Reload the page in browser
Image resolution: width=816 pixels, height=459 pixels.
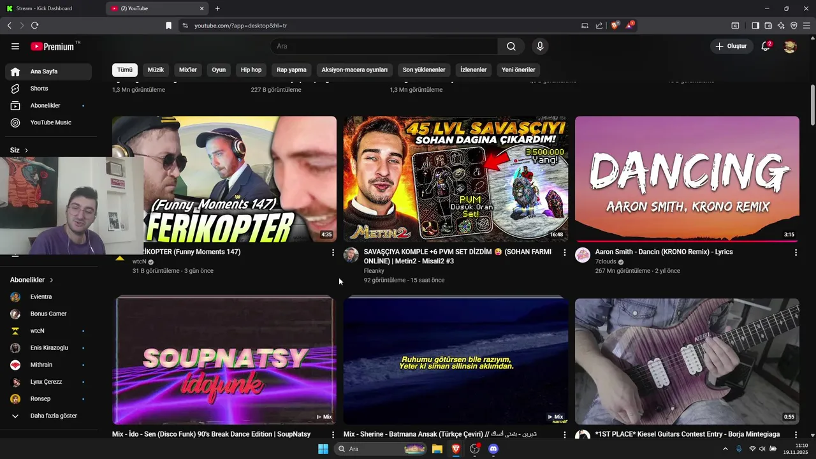(34, 25)
